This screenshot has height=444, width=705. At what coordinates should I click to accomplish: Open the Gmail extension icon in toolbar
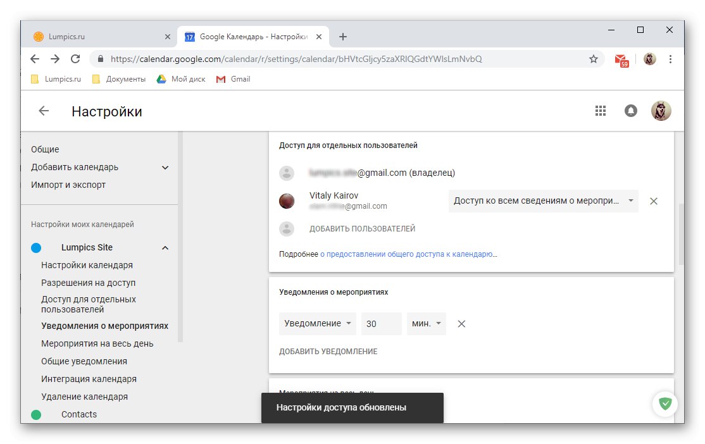[x=621, y=58]
